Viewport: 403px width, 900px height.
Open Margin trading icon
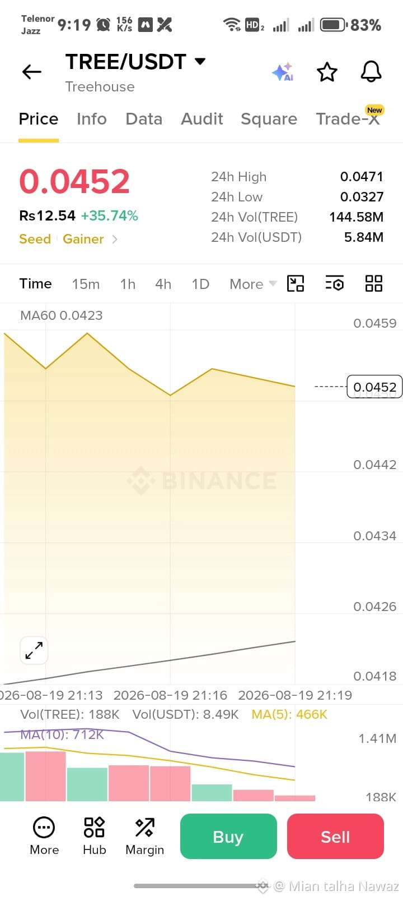[x=144, y=827]
